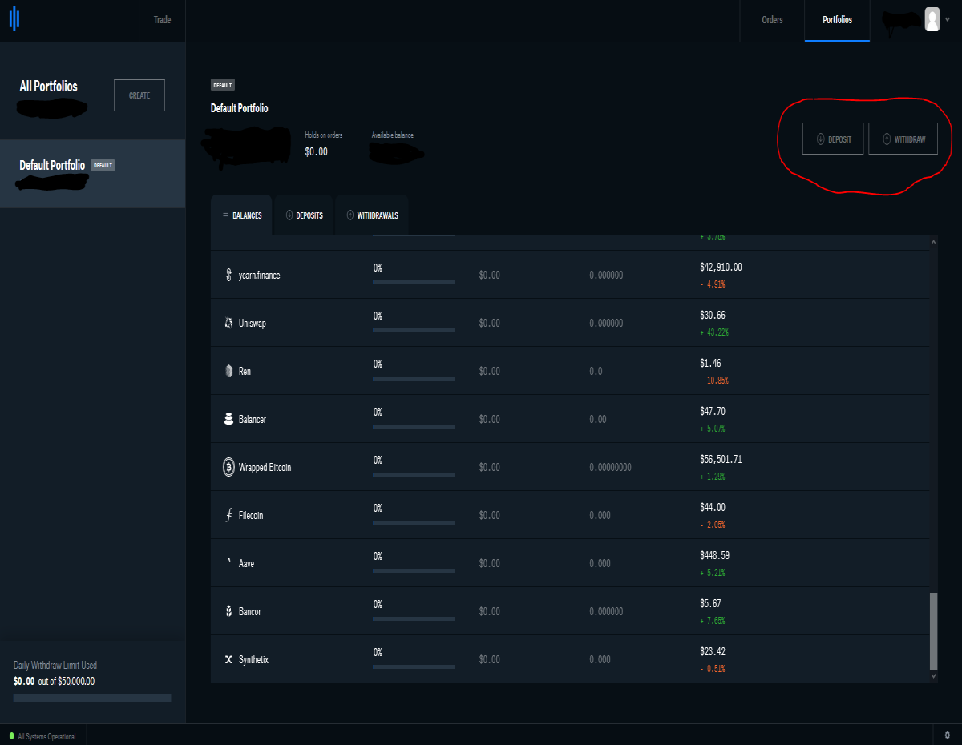
Task: Click the $23.42 Synthetix price
Action: (712, 651)
